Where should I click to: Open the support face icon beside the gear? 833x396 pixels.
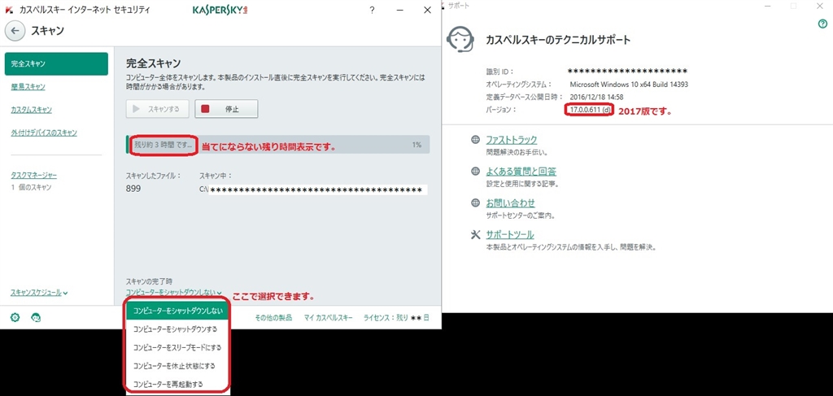pos(36,317)
